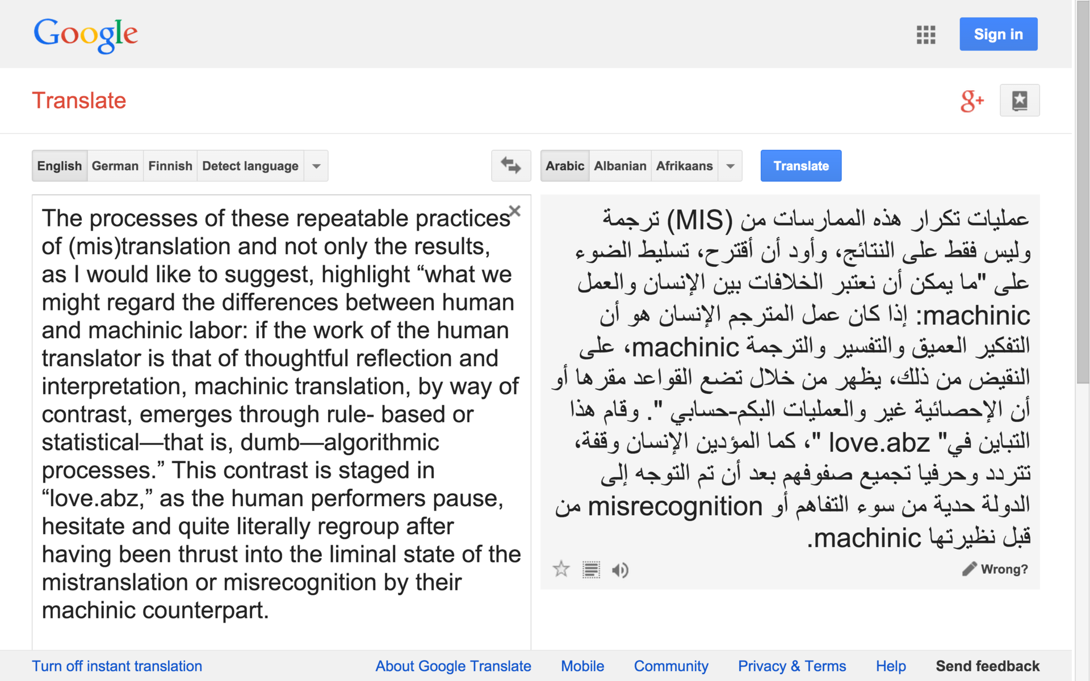The height and width of the screenshot is (681, 1090).
Task: Click the pencil Wrong? suggestion icon
Action: click(x=970, y=569)
